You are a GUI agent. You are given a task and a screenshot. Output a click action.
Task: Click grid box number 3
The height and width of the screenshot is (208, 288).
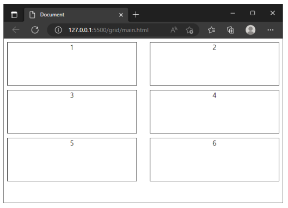click(72, 112)
